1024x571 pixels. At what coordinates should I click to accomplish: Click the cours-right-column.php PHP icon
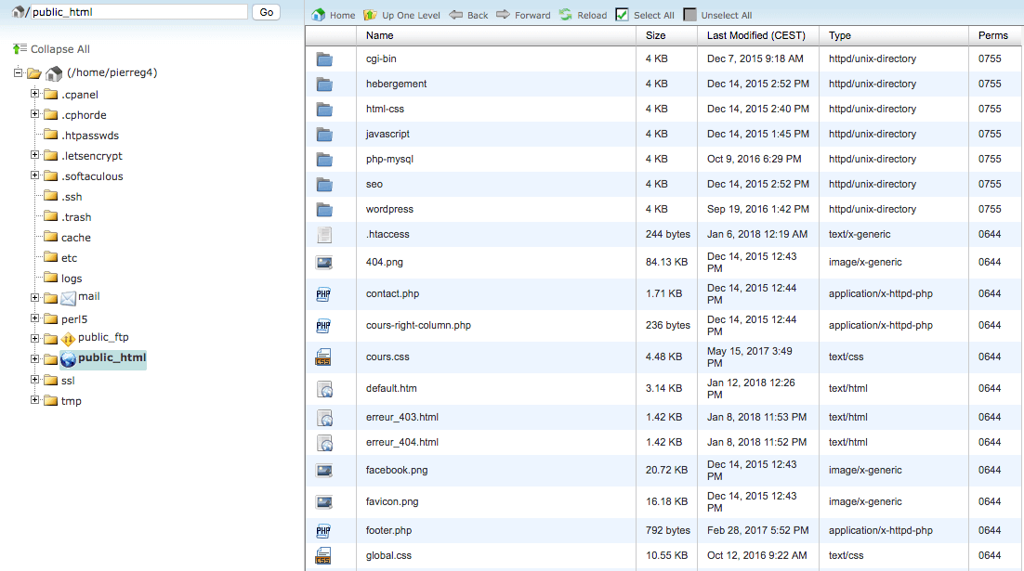click(x=323, y=326)
